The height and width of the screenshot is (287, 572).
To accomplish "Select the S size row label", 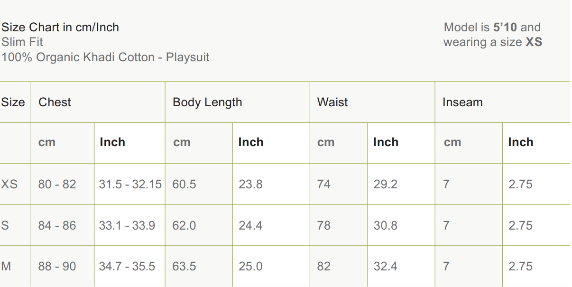I will coord(5,225).
